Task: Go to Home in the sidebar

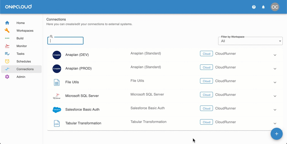Action: tap(22, 23)
